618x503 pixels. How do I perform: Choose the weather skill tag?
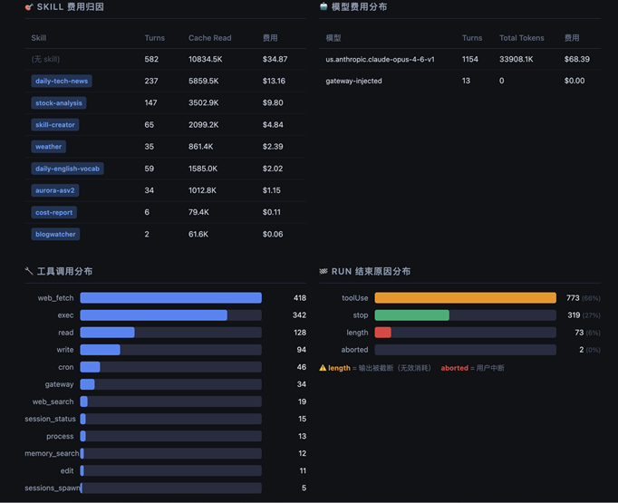(x=48, y=147)
